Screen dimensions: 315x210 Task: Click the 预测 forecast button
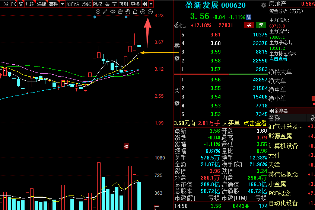tap(123, 4)
